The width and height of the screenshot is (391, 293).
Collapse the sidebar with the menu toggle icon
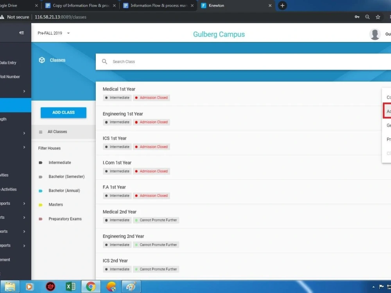(x=22, y=33)
